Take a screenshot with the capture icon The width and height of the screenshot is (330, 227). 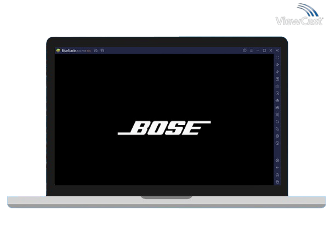277,115
